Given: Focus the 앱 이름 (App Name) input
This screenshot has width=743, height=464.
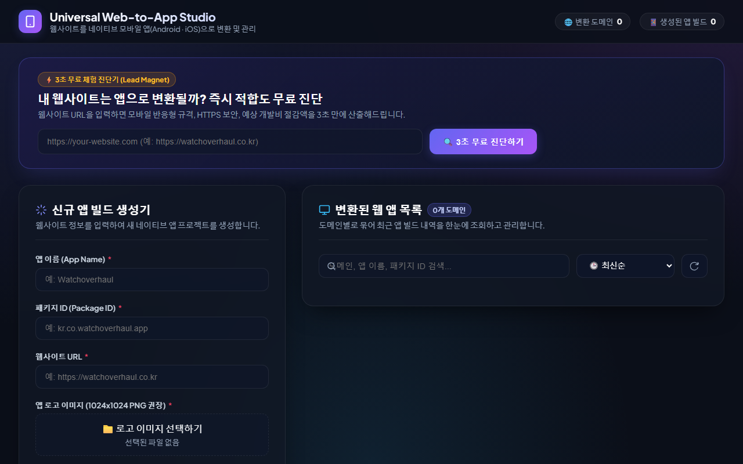Looking at the screenshot, I should point(152,280).
